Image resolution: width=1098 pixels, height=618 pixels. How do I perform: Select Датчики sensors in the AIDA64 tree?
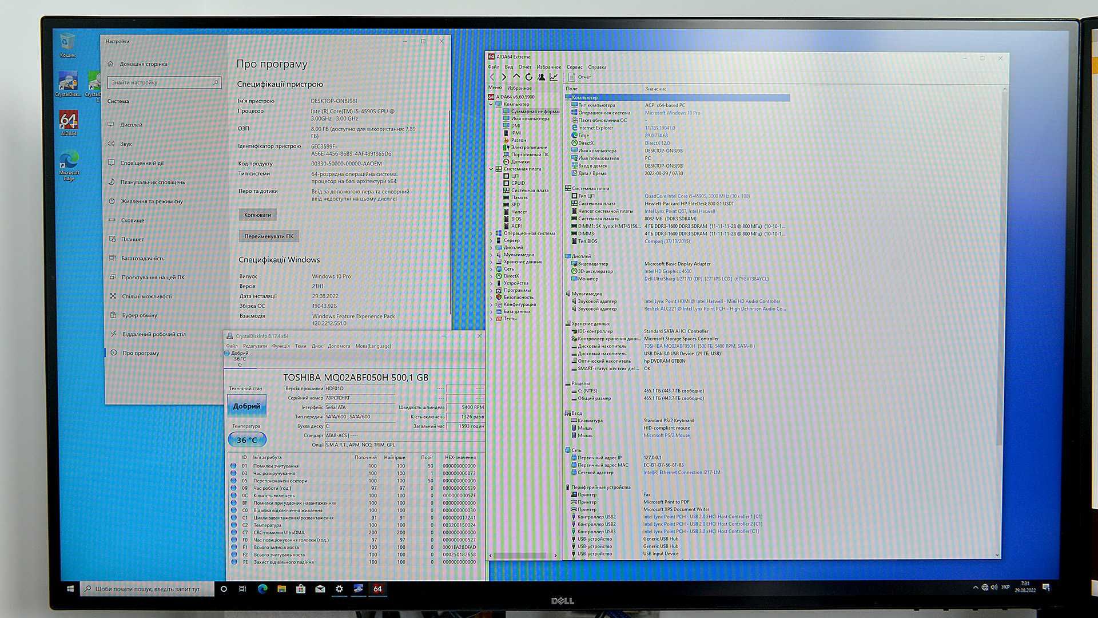pos(520,161)
